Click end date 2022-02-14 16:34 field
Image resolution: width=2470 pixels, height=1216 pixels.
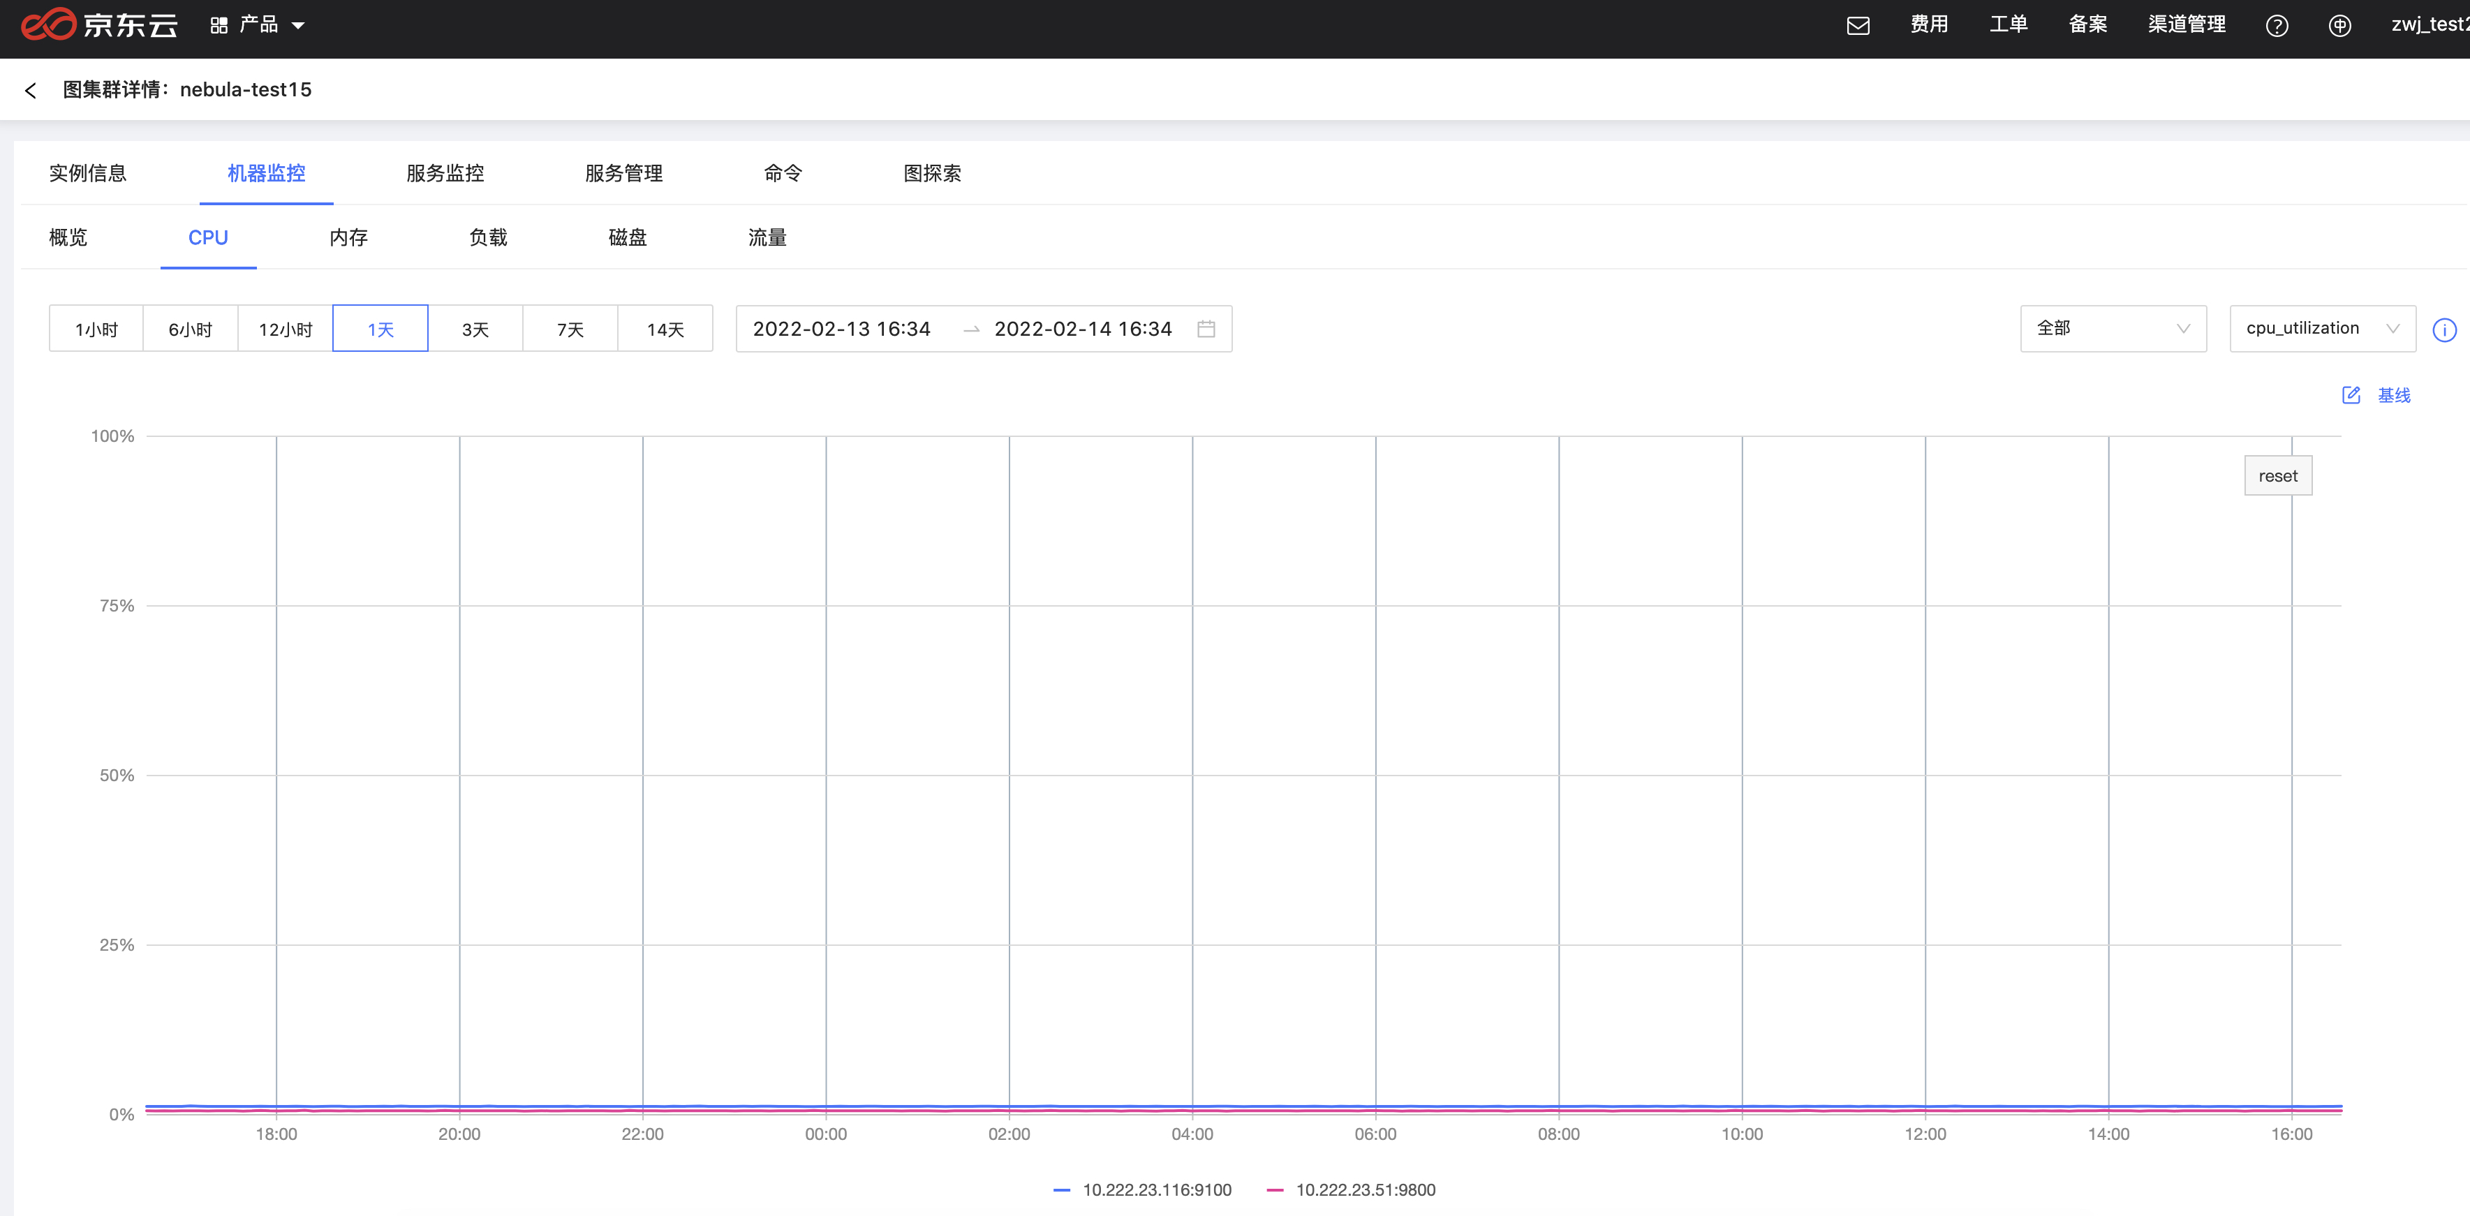point(1083,329)
